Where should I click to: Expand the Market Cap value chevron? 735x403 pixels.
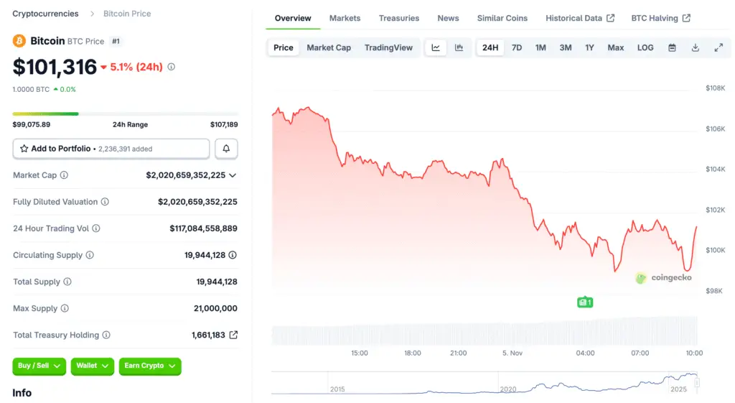click(233, 175)
